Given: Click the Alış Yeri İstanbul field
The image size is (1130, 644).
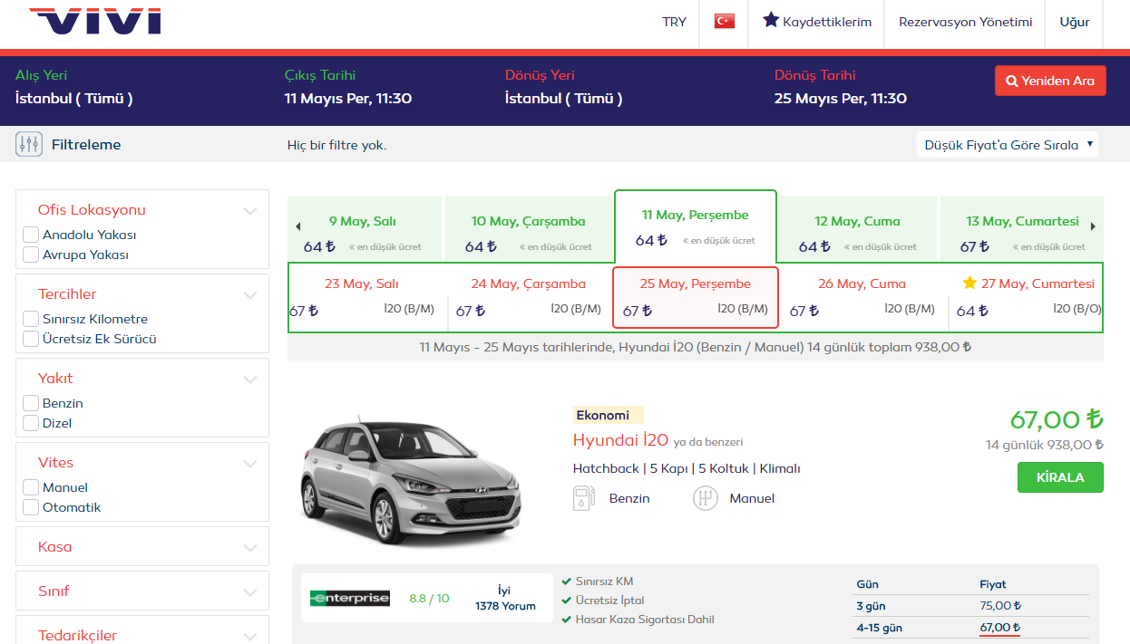Looking at the screenshot, I should point(74,87).
